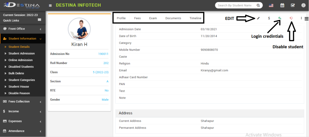Expand the Fees Collection menu
The width and height of the screenshot is (309, 137).
pyautogui.click(x=23, y=101)
